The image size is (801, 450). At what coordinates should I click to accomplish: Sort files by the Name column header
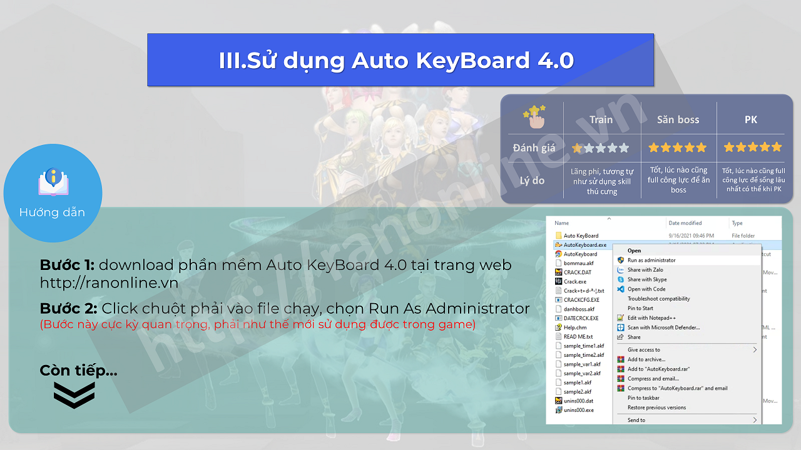coord(561,223)
